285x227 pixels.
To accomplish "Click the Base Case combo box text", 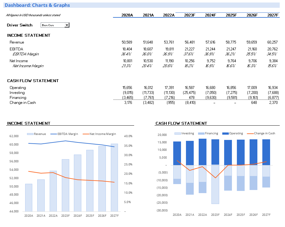I will [52, 25].
